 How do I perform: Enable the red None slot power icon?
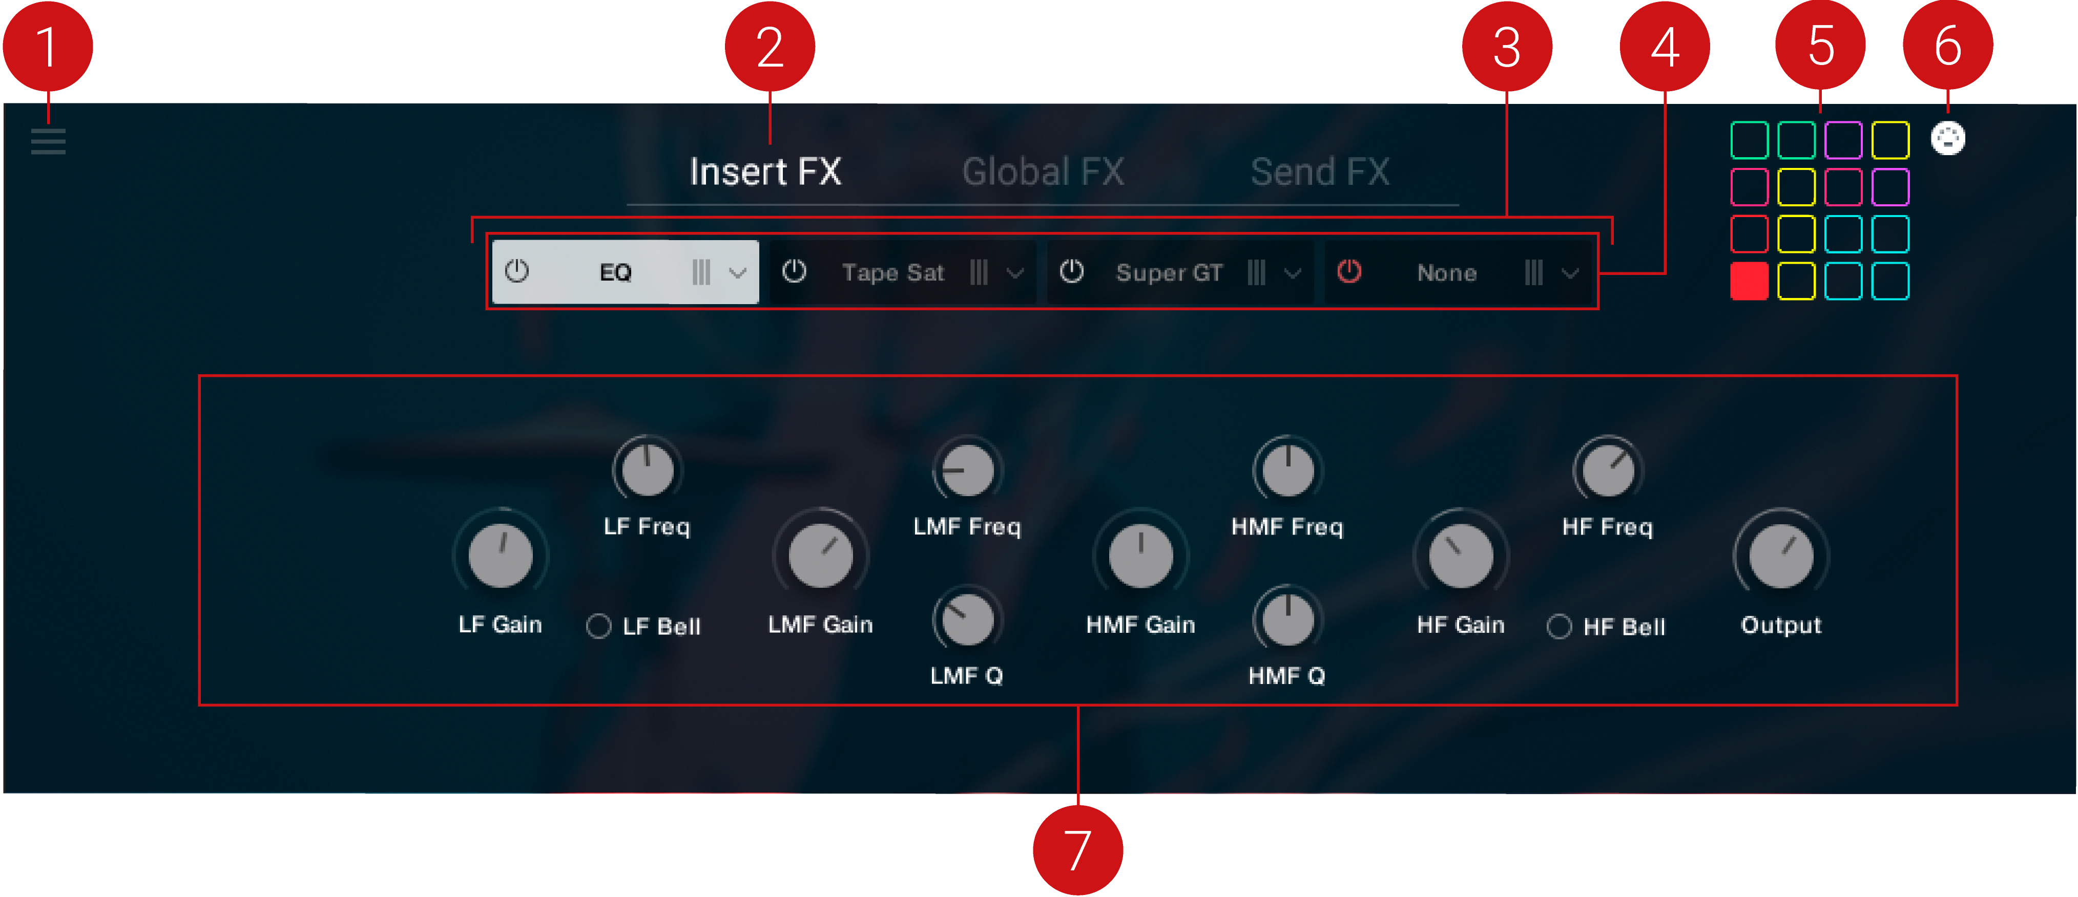(1349, 271)
